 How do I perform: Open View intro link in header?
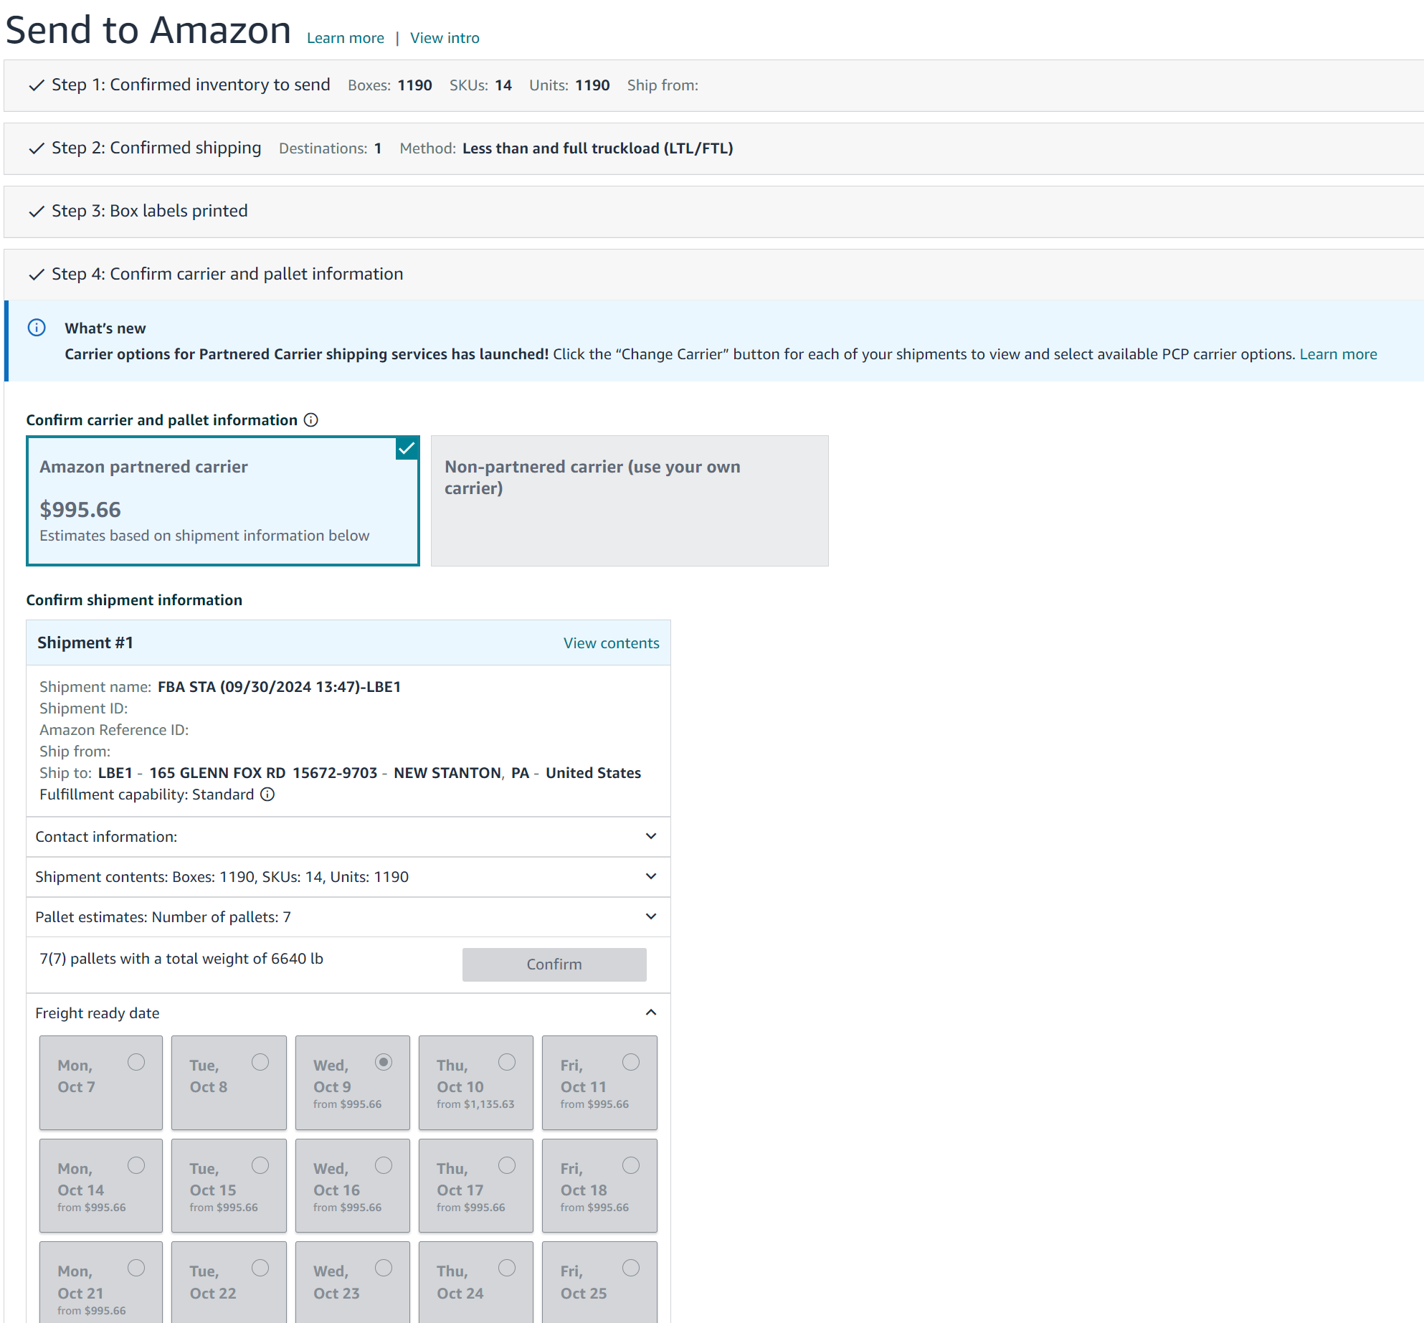445,38
